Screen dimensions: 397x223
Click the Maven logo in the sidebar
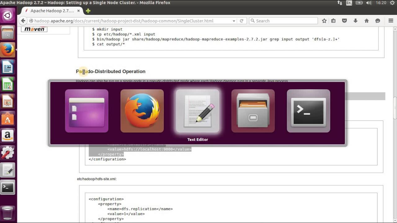tap(34, 29)
